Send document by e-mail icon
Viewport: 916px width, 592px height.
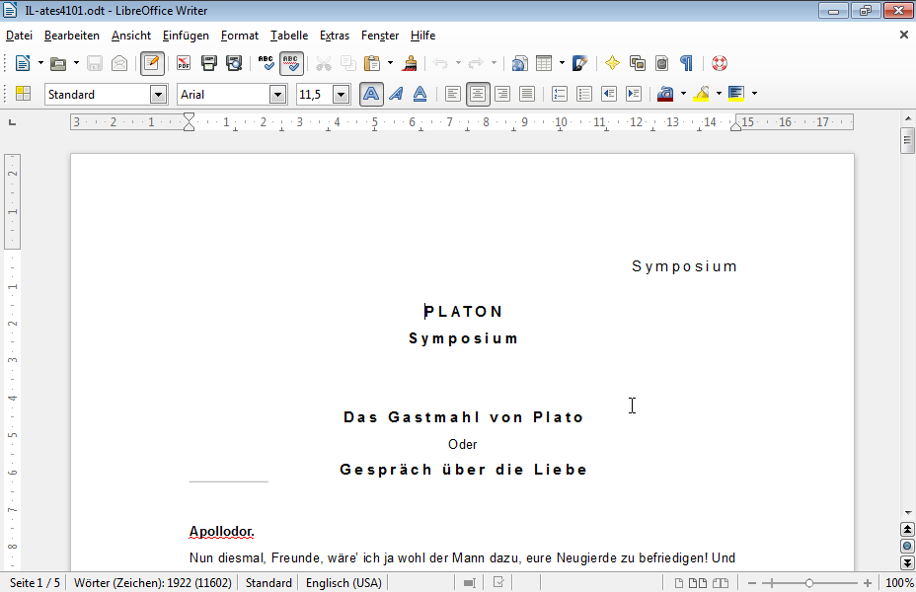[x=119, y=63]
